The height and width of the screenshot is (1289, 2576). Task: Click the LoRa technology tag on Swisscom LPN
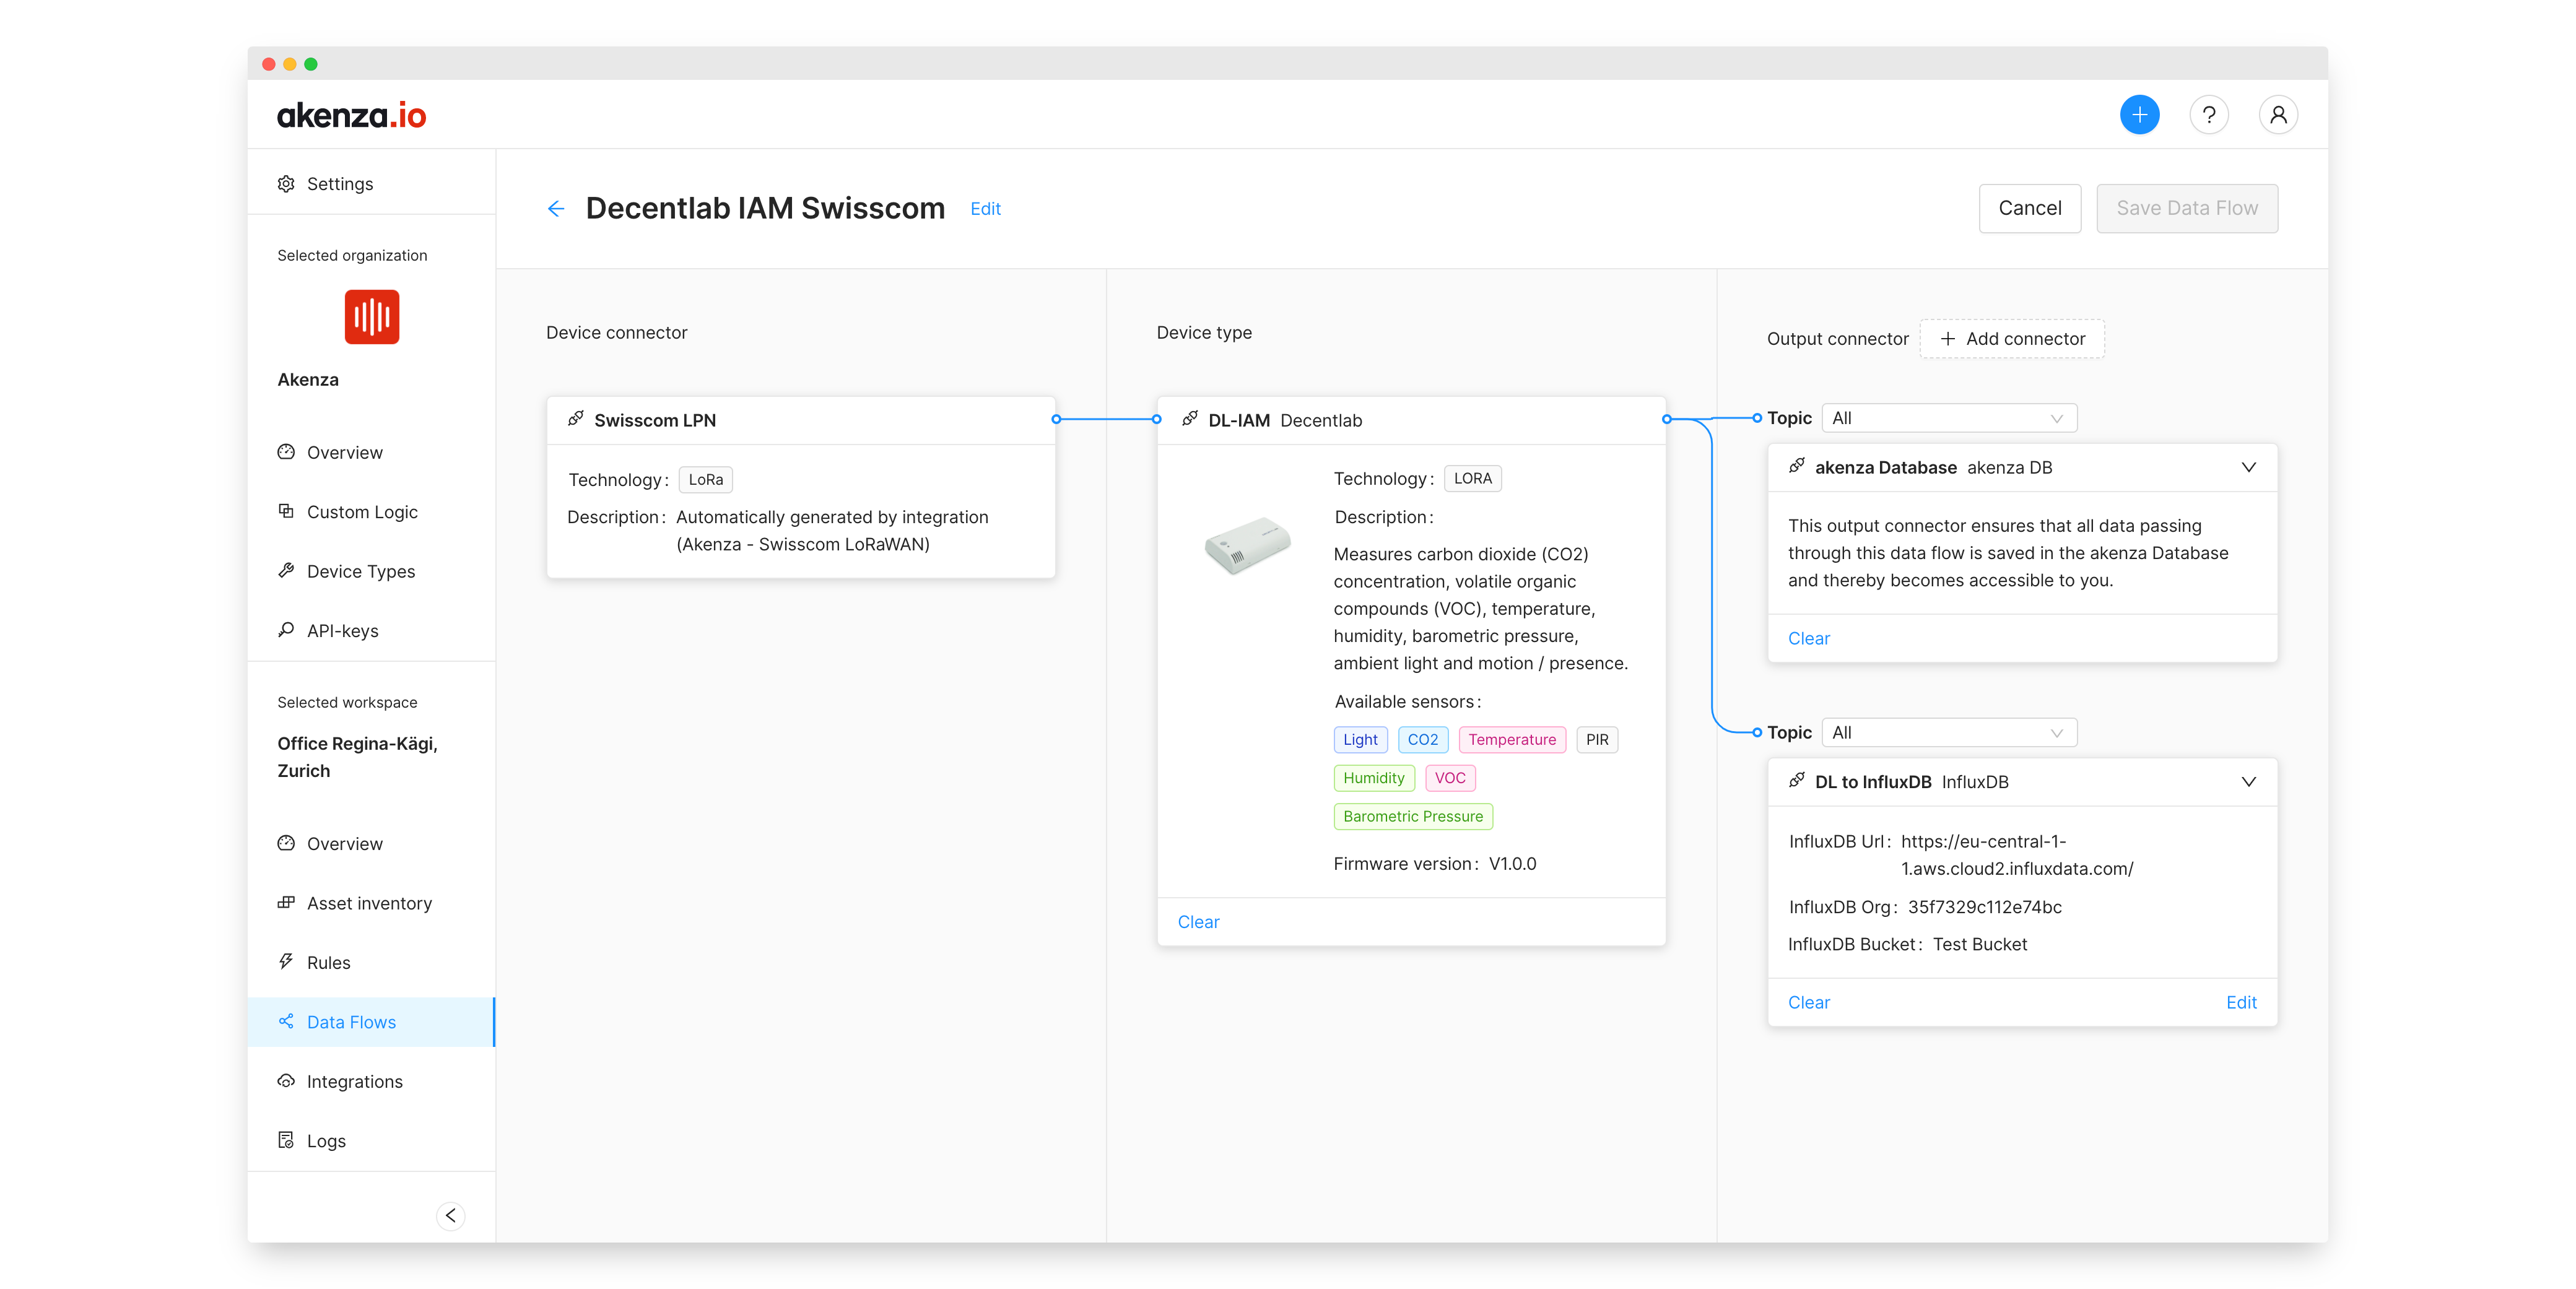[x=705, y=480]
